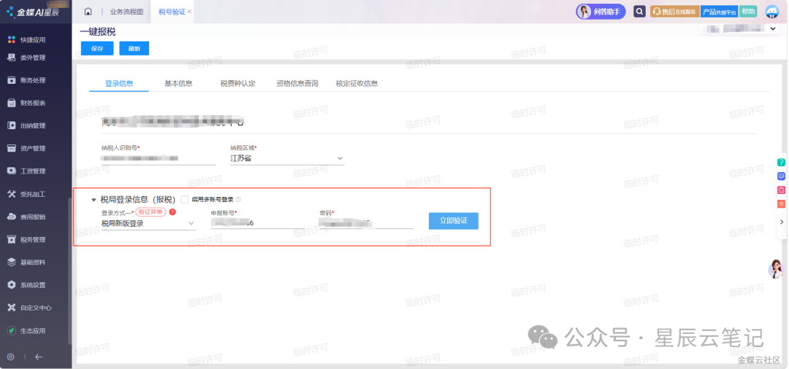The width and height of the screenshot is (789, 369).
Task: Click the 一键报税 page title
Action: pyautogui.click(x=98, y=32)
